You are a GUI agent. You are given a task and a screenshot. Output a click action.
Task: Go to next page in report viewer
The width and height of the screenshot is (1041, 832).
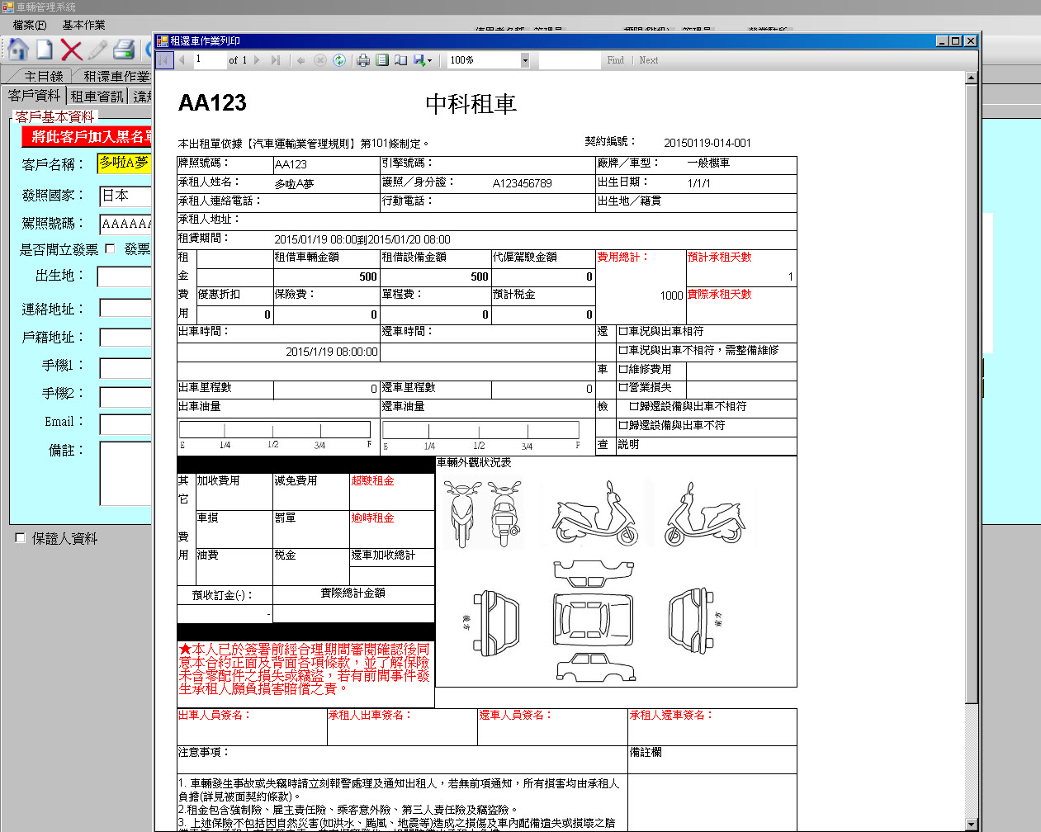(258, 60)
